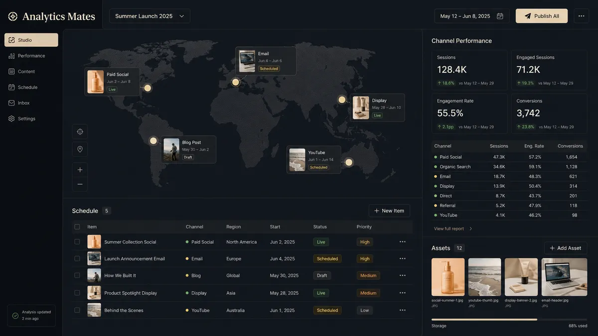Select the Organic Search channel row
598x336 pixels.
(x=509, y=167)
